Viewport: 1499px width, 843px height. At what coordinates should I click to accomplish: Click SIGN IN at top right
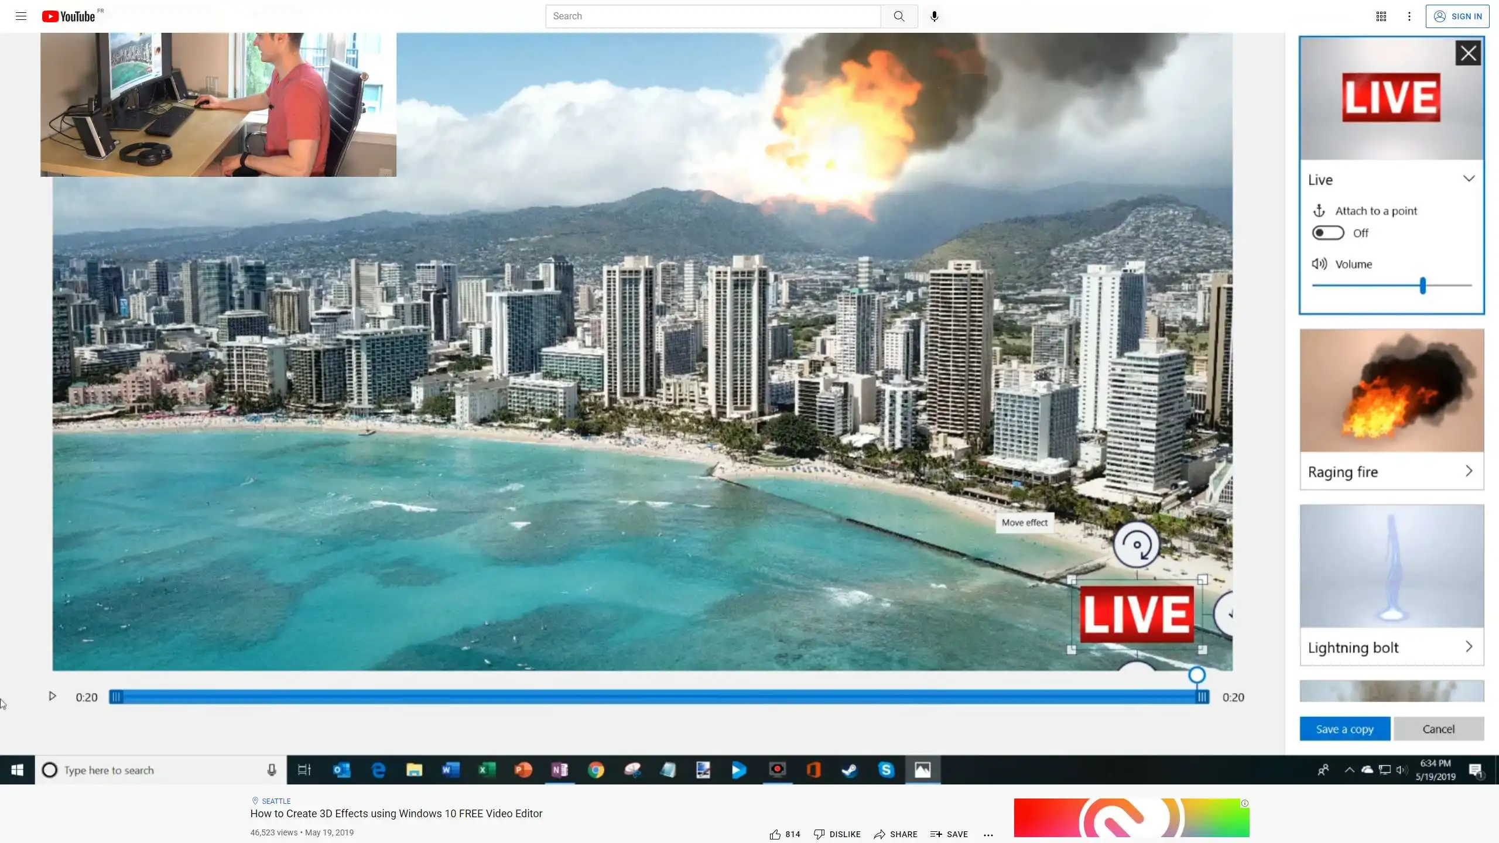point(1457,16)
